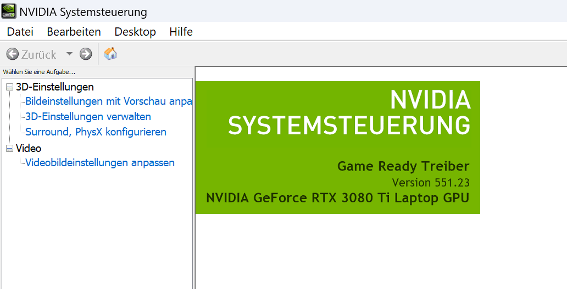The height and width of the screenshot is (289, 567).
Task: Click the NVIDIA Systemsteuerung window title
Action: [x=83, y=12]
